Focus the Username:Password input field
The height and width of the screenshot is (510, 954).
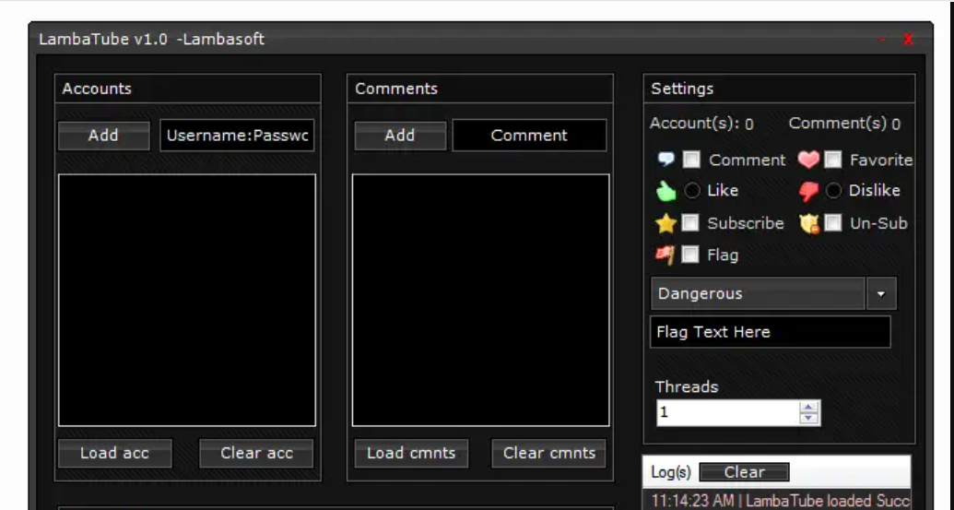pyautogui.click(x=239, y=136)
